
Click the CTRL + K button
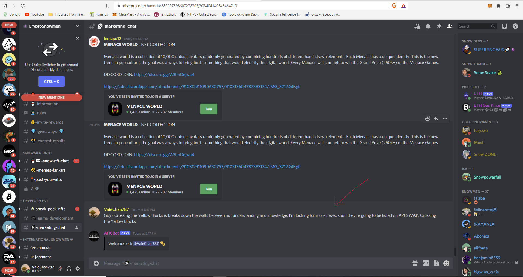(x=52, y=81)
